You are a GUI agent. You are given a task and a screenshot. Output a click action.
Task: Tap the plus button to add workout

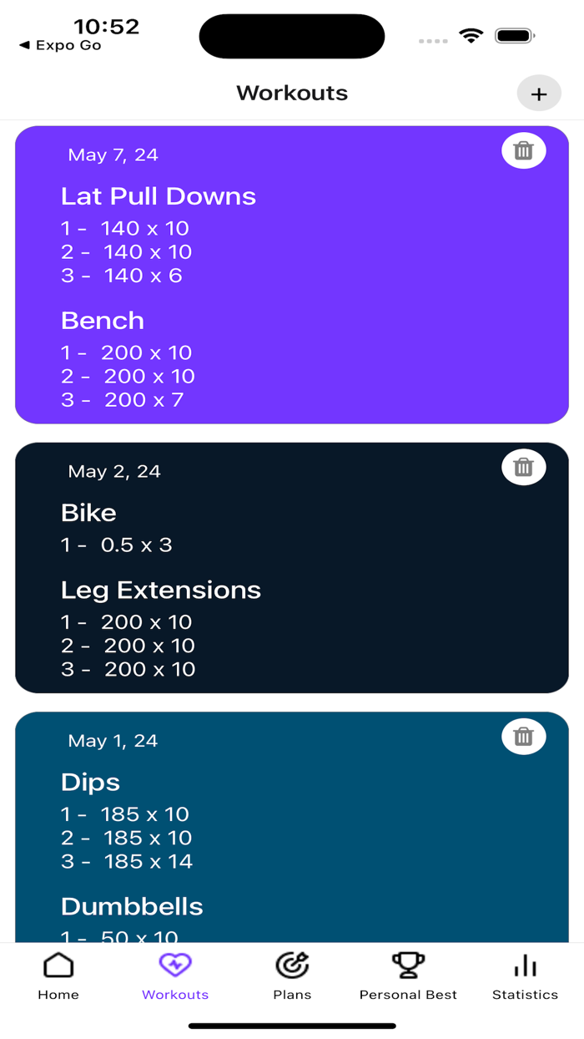tap(539, 93)
